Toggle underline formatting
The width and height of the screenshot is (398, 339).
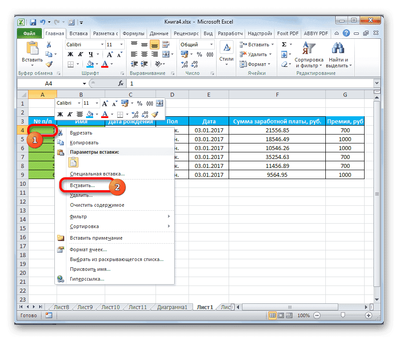[x=90, y=54]
